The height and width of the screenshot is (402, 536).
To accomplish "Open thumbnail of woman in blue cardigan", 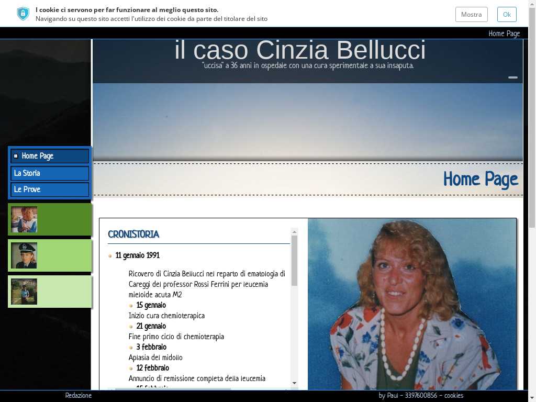I will (24, 219).
